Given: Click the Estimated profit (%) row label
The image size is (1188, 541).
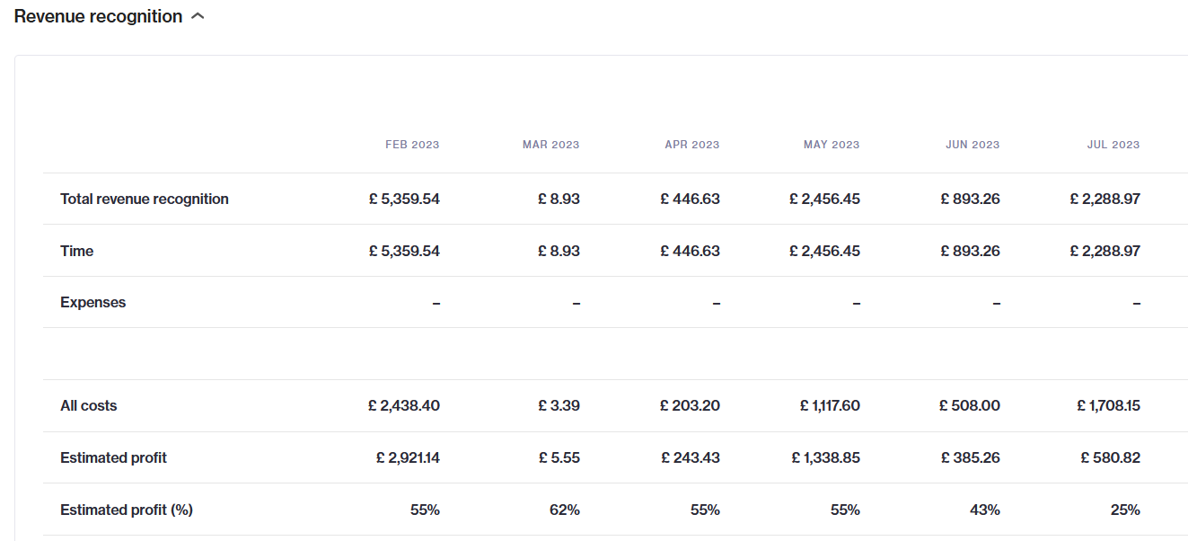Looking at the screenshot, I should pyautogui.click(x=127, y=510).
